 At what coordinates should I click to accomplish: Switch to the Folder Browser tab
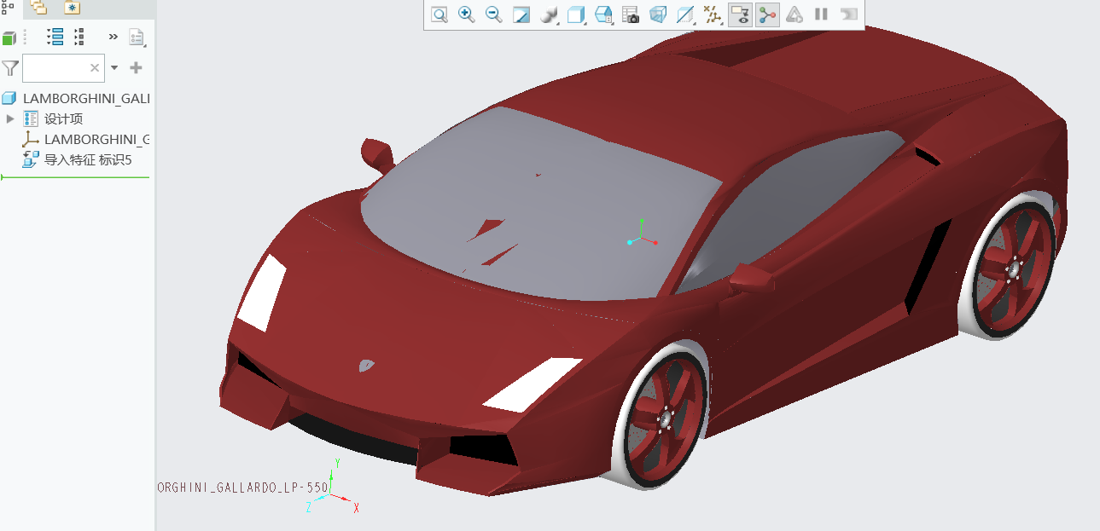click(39, 7)
